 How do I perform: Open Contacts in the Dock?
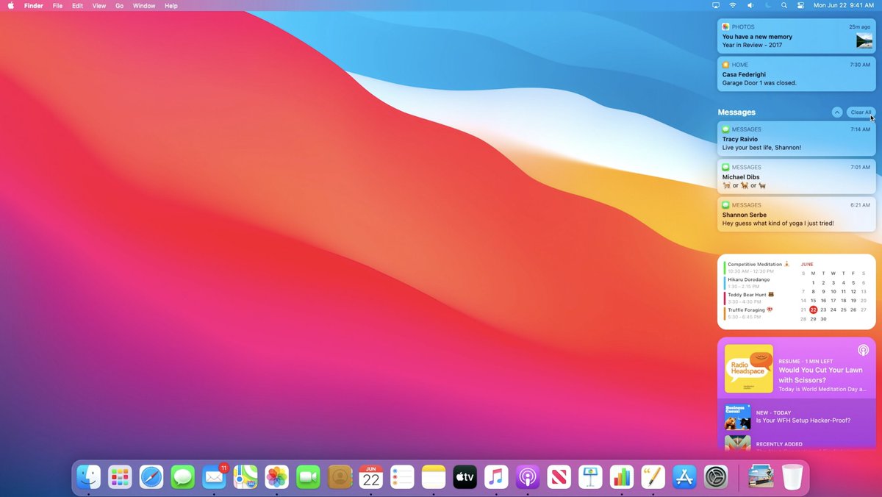(340, 477)
